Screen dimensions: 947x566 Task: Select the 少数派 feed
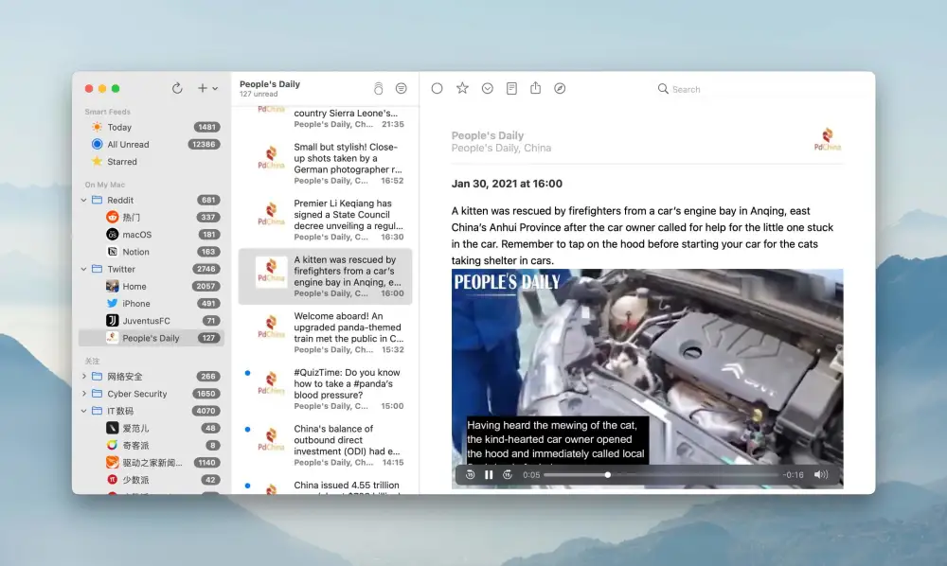click(x=151, y=480)
